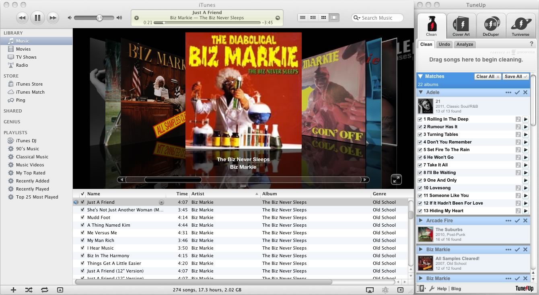Switch iTunes to song list view
The width and height of the screenshot is (539, 295).
303,18
